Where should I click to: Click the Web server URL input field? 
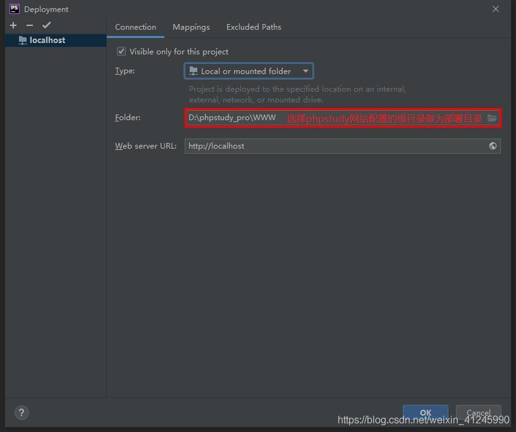[x=335, y=146]
